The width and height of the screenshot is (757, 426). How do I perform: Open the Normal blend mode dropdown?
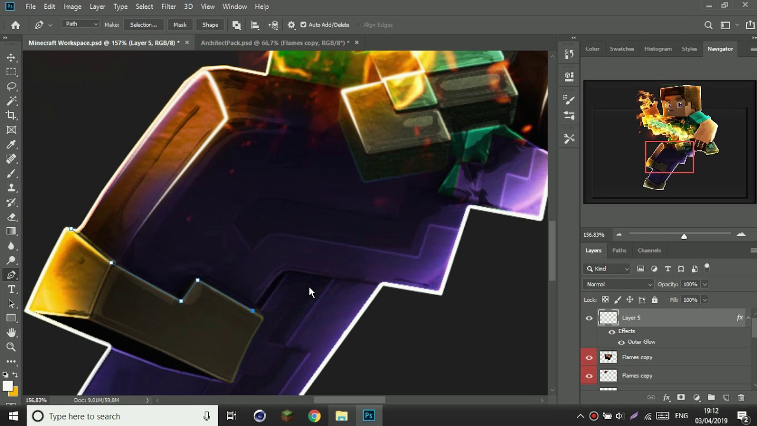click(618, 285)
